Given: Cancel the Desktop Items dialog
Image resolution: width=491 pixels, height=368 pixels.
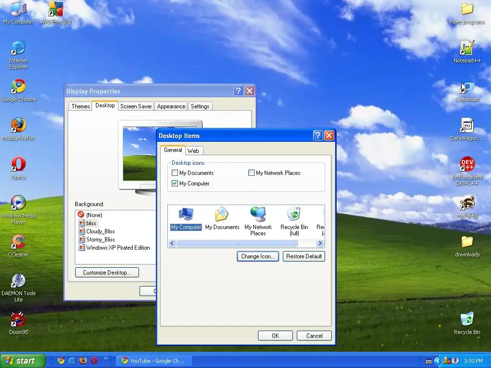Looking at the screenshot, I should [314, 336].
